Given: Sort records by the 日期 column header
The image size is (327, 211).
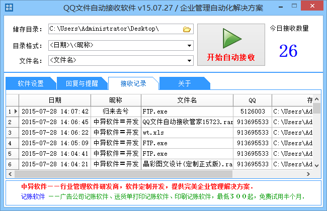Looking at the screenshot, I should (x=55, y=100).
